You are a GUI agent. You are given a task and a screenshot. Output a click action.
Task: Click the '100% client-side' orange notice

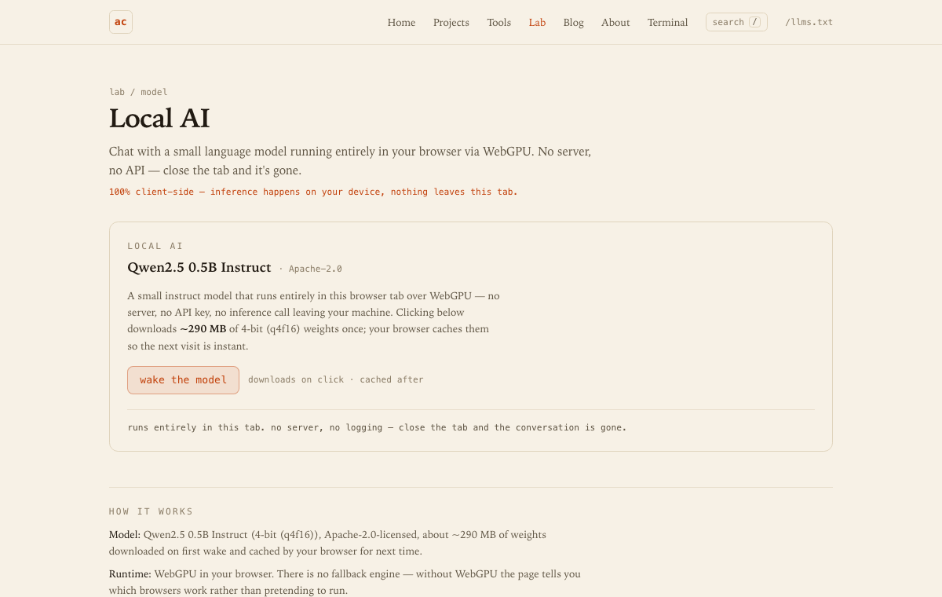click(313, 192)
